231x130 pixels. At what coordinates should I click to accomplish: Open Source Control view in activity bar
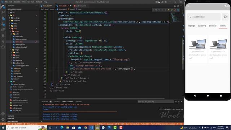point(3,18)
